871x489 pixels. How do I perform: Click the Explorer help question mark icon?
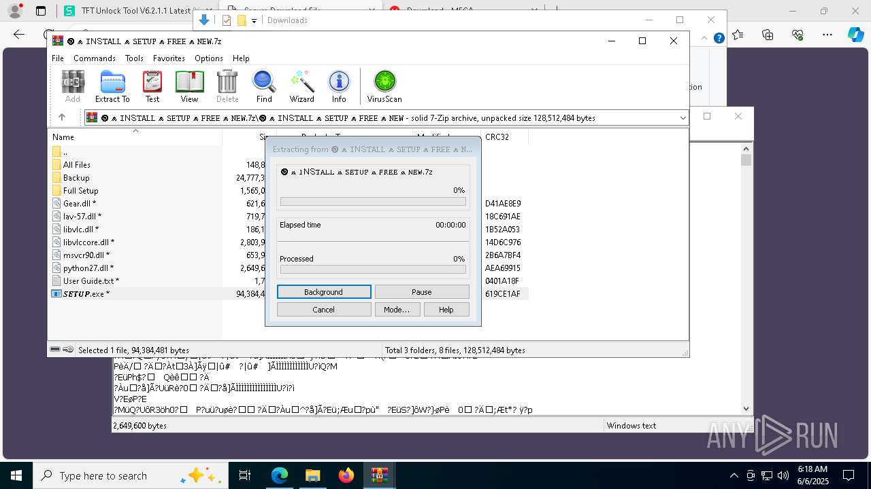(x=719, y=38)
